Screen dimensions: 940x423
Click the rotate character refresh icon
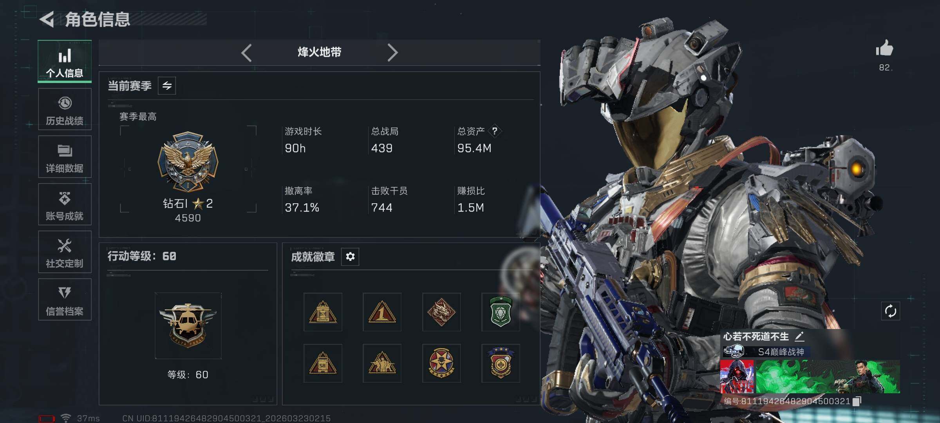pyautogui.click(x=890, y=311)
